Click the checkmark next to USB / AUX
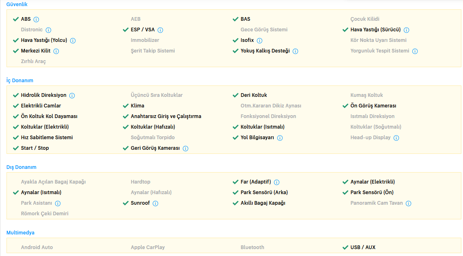 pyautogui.click(x=345, y=248)
